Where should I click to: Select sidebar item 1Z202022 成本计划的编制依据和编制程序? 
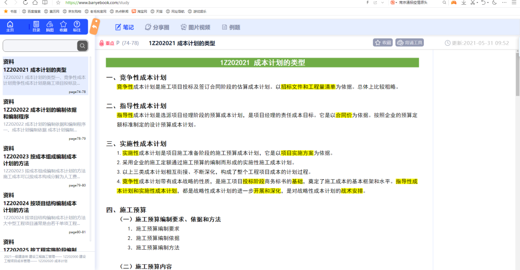pos(45,119)
